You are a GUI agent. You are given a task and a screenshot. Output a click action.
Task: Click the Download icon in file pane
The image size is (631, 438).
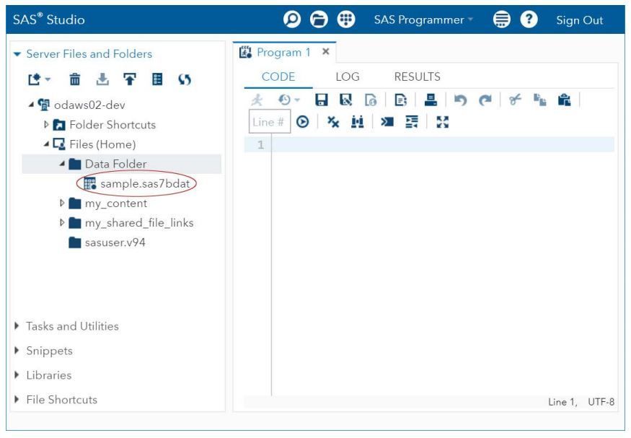coord(102,79)
